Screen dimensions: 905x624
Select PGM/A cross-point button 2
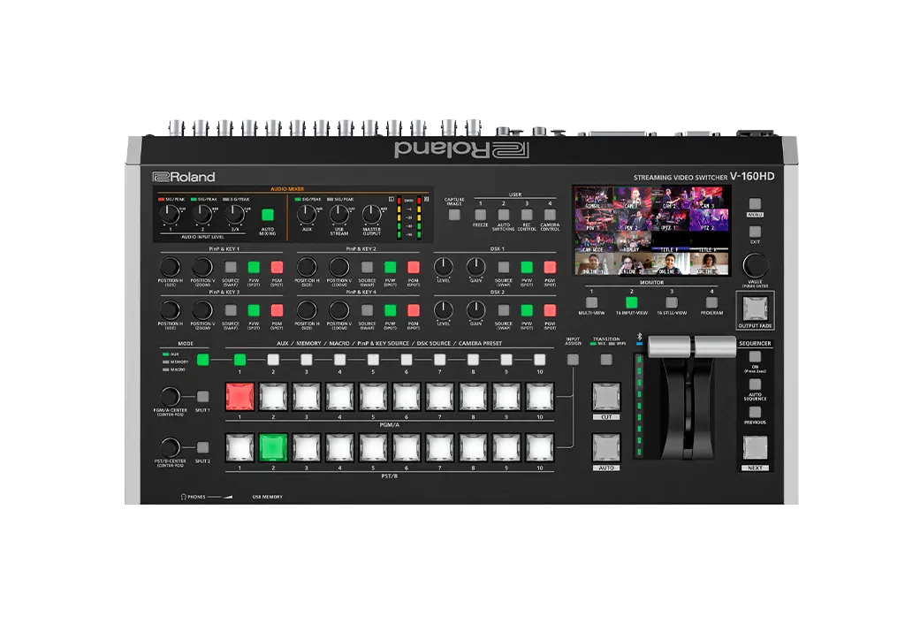pyautogui.click(x=273, y=397)
